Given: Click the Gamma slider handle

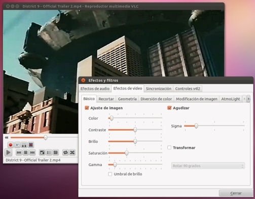Looking at the screenshot, I should tap(115, 165).
